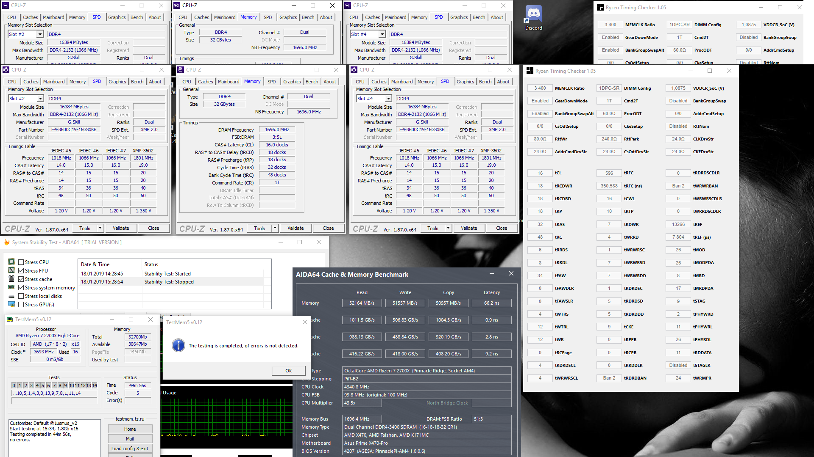Click the percent icon beside Stress FPU
Viewport: 814px width, 457px height.
tap(11, 270)
